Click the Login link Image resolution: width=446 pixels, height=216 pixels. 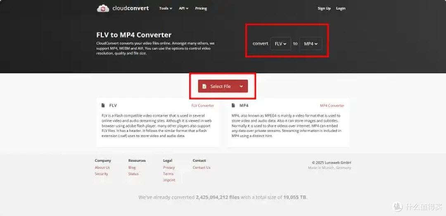tap(340, 9)
